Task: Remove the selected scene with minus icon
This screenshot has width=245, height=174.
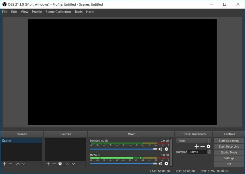Action: click(11, 164)
